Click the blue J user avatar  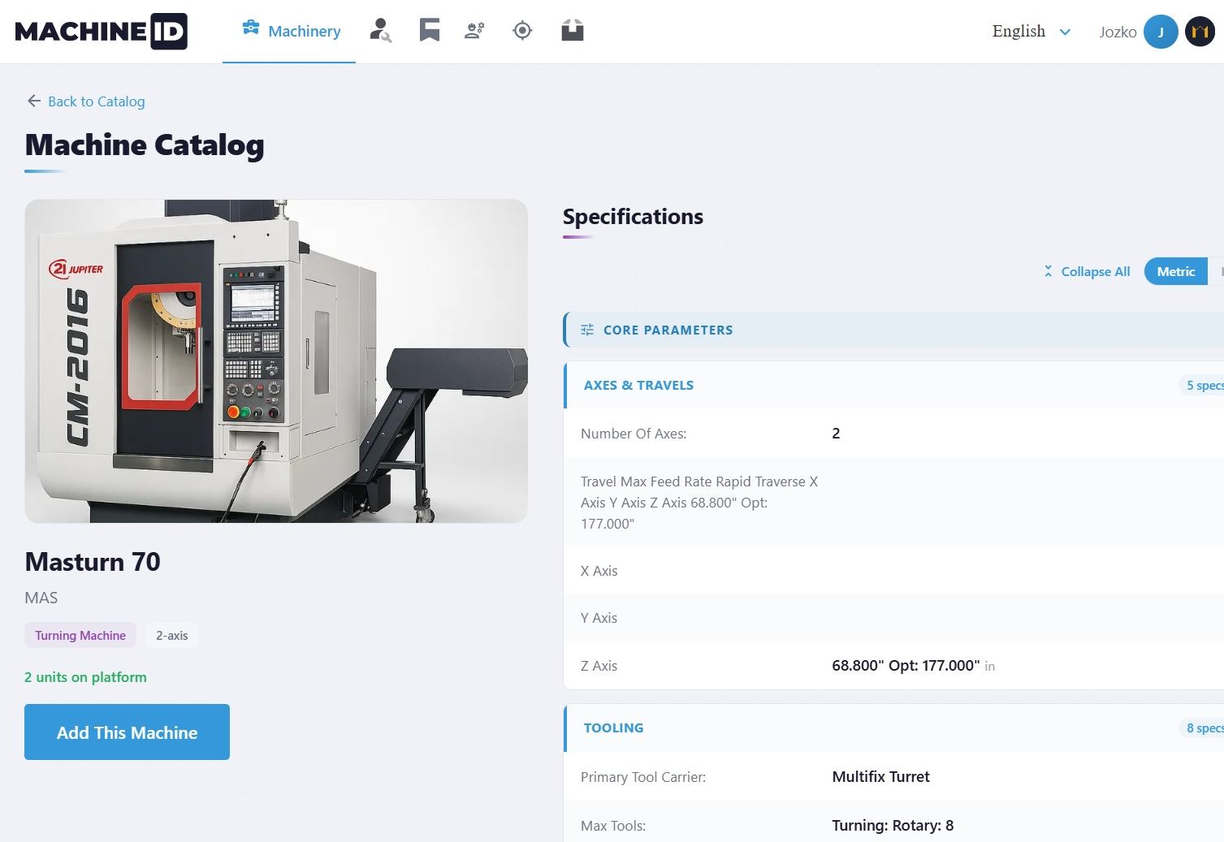coord(1161,32)
